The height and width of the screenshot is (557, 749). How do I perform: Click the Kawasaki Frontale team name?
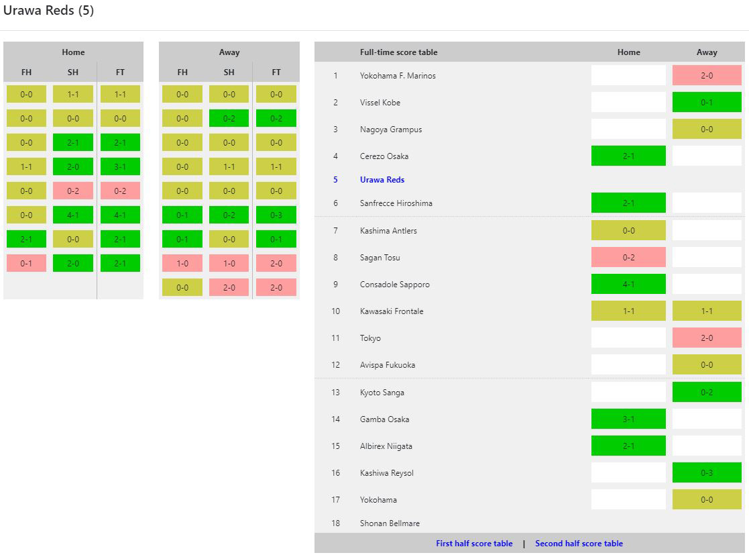(392, 311)
